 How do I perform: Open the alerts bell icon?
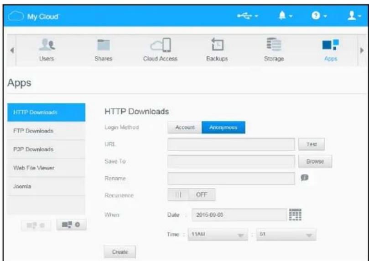[x=286, y=16]
